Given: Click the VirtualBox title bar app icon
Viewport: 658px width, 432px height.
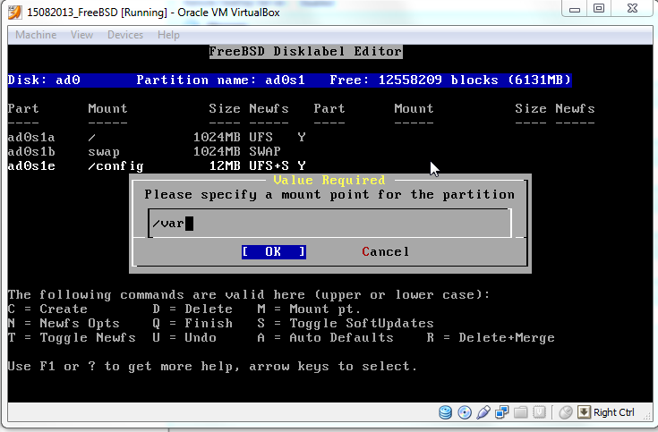Looking at the screenshot, I should click(x=13, y=10).
